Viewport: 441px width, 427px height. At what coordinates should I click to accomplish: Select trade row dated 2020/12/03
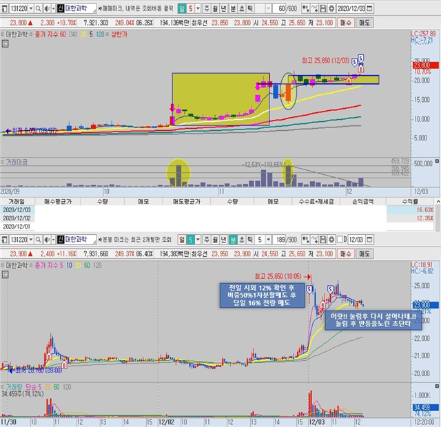click(217, 210)
